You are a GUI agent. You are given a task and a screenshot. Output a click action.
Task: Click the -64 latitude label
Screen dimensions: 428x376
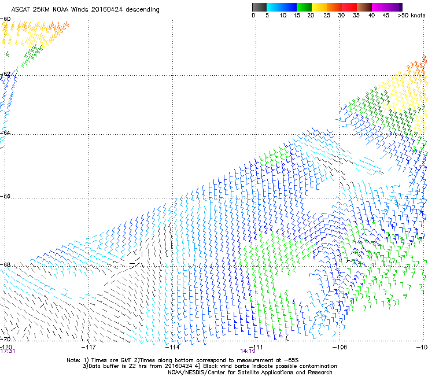tap(5, 132)
